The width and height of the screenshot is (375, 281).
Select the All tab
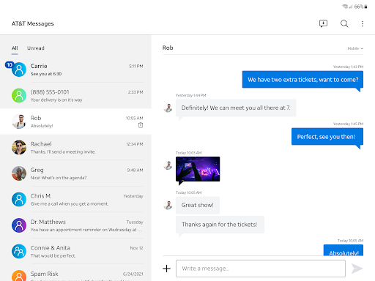[x=15, y=48]
